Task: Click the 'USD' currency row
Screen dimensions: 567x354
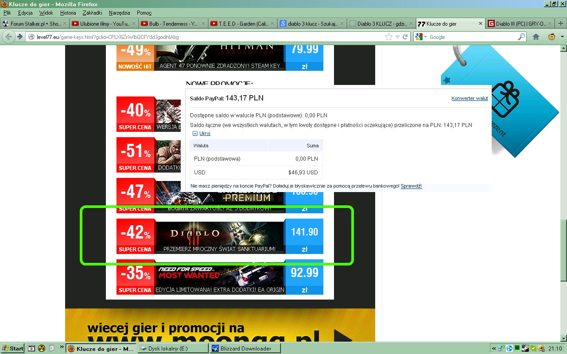Action: pyautogui.click(x=256, y=172)
